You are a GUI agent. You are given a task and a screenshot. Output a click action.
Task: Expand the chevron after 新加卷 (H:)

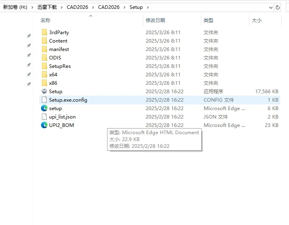[32, 7]
